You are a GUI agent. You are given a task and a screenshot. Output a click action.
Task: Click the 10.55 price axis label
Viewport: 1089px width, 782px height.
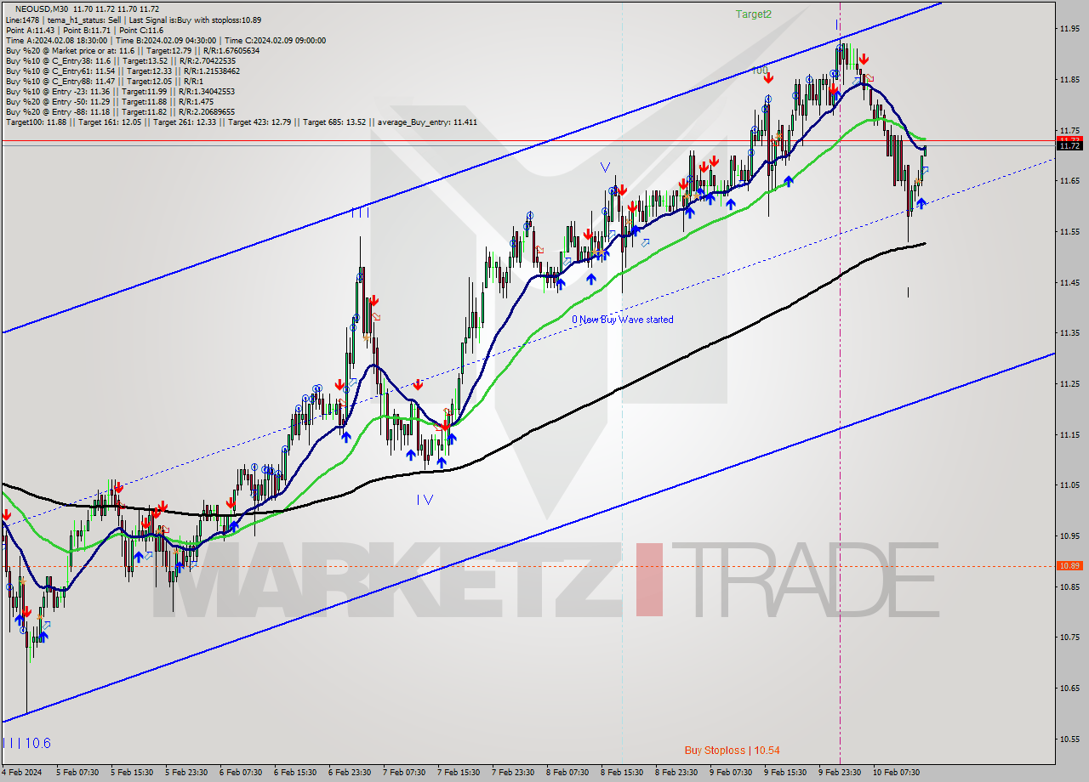click(1069, 739)
